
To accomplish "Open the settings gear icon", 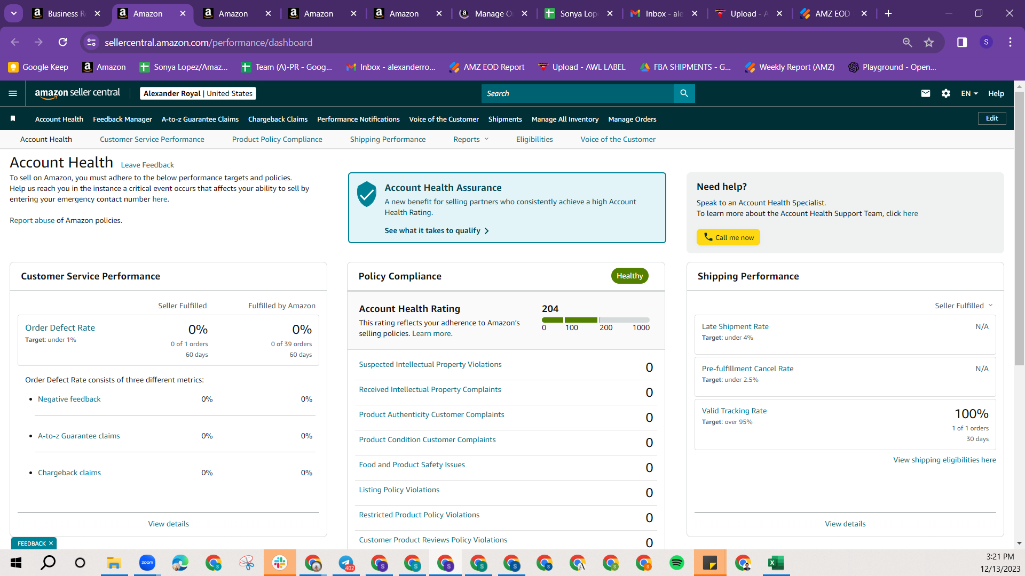I will point(946,93).
